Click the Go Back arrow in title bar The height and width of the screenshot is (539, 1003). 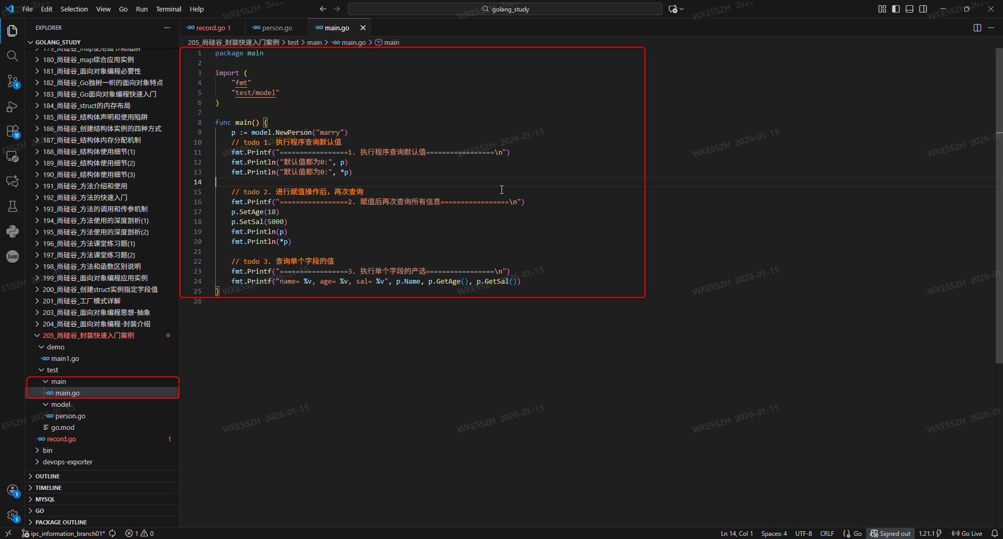323,9
